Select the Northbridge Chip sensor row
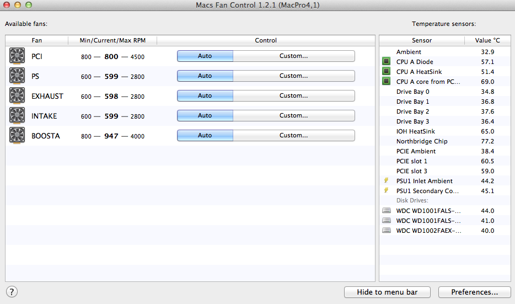The height and width of the screenshot is (304, 515). click(445, 141)
